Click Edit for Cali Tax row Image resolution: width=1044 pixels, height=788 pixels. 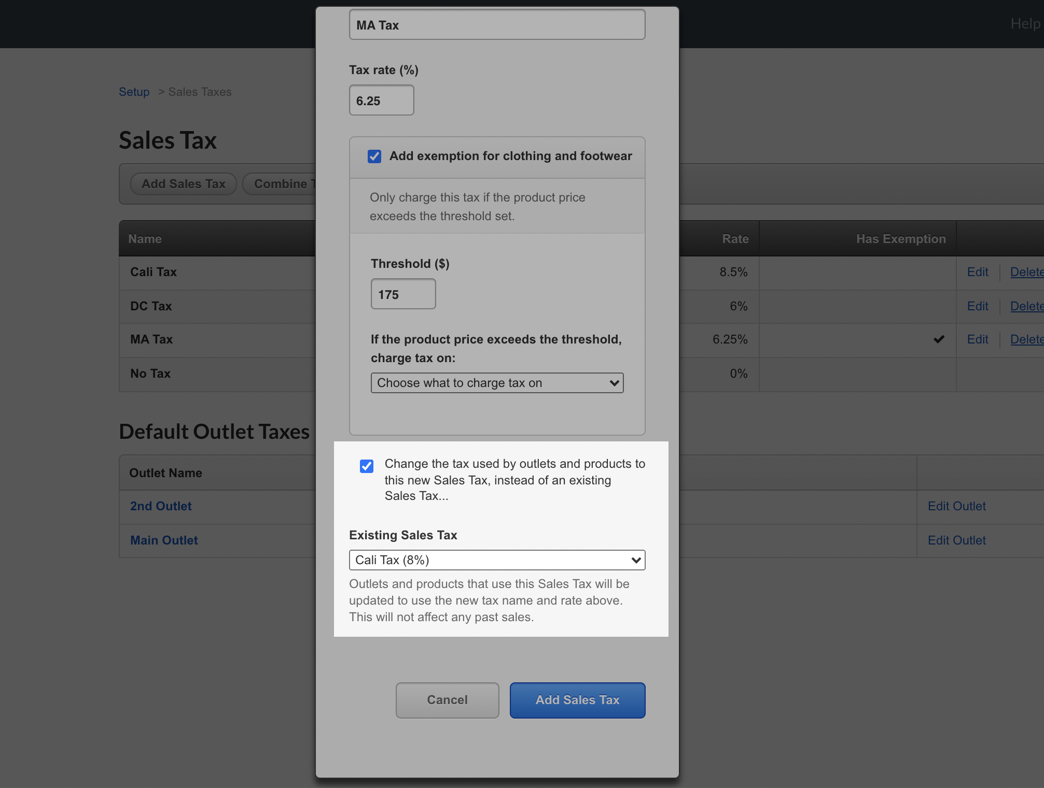tap(978, 272)
